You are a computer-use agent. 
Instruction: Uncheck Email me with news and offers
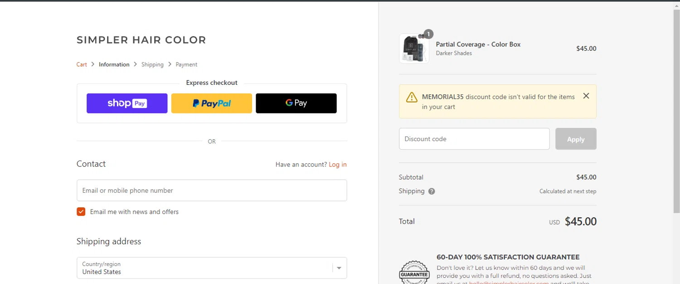[81, 212]
